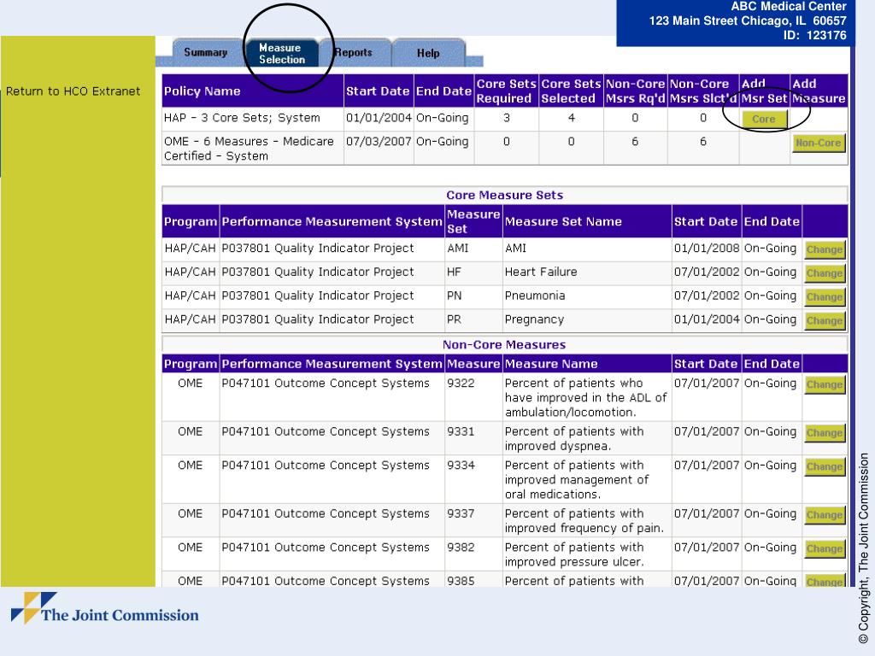Click Change for measure 9382
This screenshot has height=656, width=875.
tap(825, 548)
